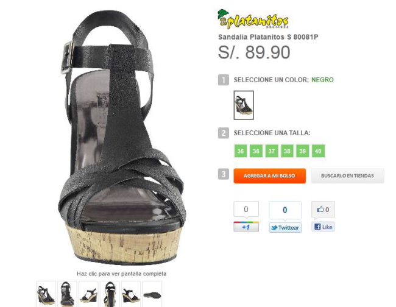Select size 35
Screen dimensions: 396x307
241,151
